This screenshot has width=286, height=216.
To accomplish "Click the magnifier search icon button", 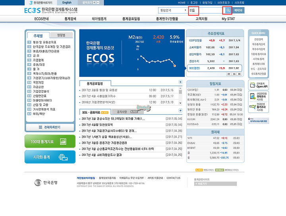I will pyautogui.click(x=228, y=10).
